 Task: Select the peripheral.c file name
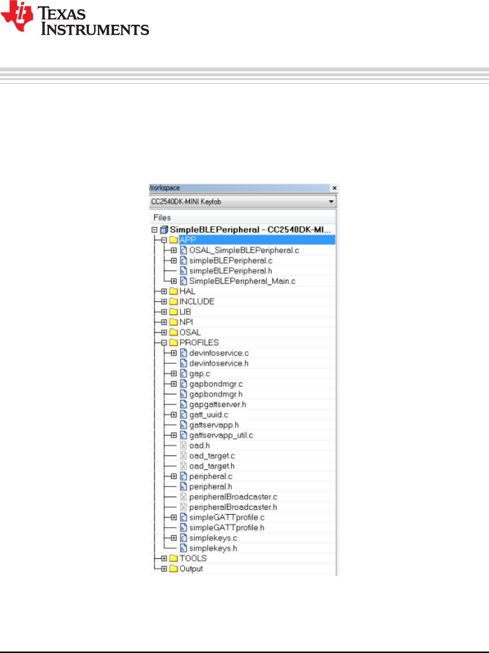(x=211, y=476)
